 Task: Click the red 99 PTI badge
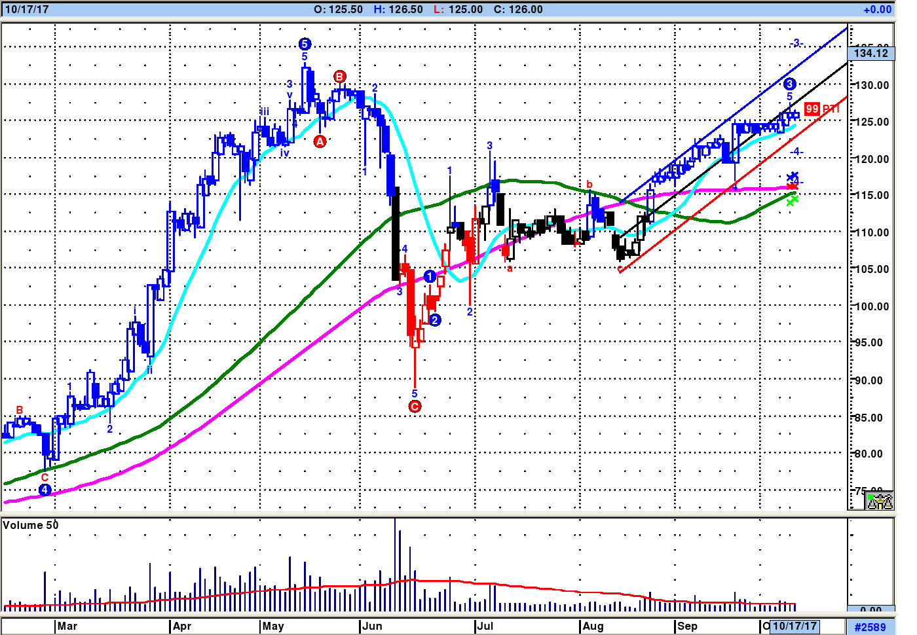[x=812, y=109]
